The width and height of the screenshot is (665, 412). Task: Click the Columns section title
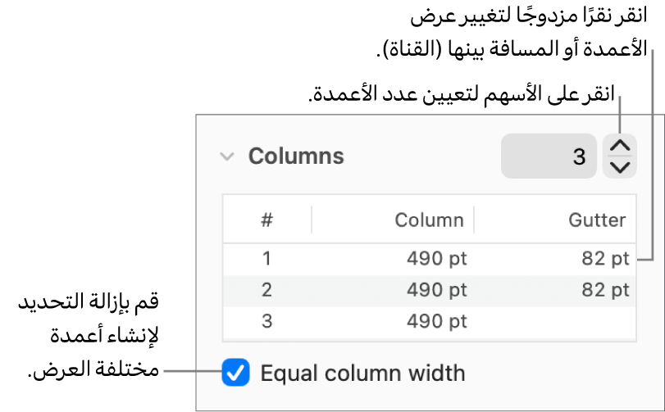(296, 156)
